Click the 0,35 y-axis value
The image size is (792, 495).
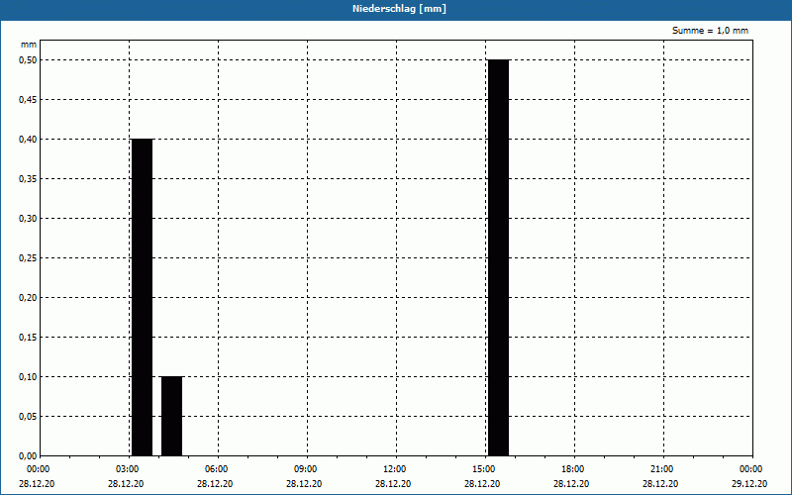(x=28, y=179)
